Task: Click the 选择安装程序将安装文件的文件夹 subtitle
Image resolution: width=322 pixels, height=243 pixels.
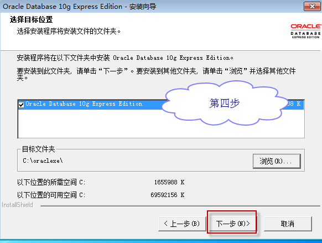Action: 69,31
